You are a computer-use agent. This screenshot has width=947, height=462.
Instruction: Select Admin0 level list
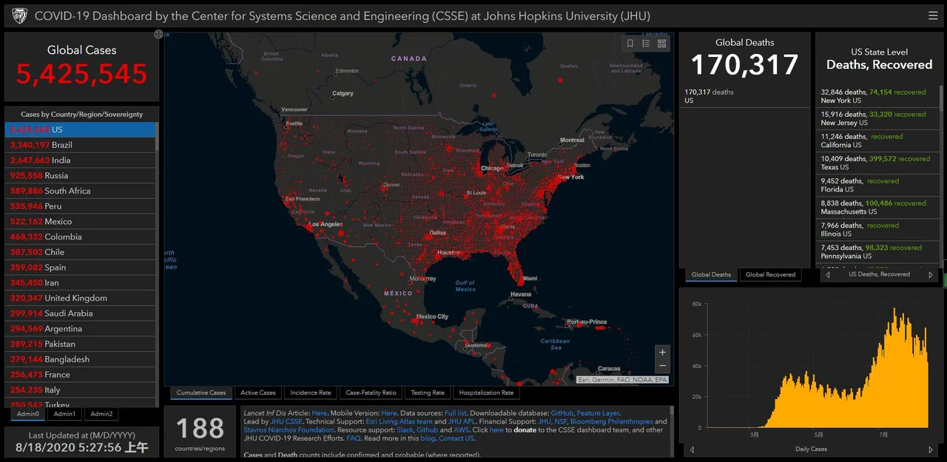click(x=28, y=414)
